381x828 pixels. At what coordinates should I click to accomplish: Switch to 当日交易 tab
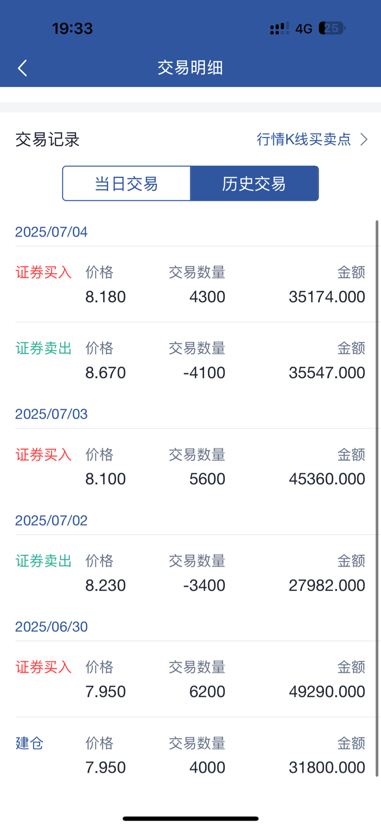pos(127,184)
